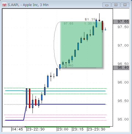The height and width of the screenshot is (134, 132).
Task: Click the 95.00 price axis label
Action: point(123,119)
